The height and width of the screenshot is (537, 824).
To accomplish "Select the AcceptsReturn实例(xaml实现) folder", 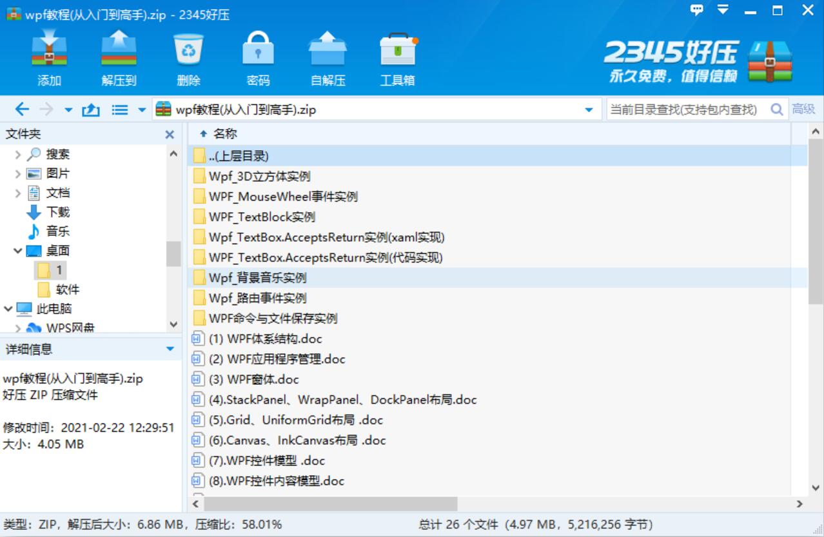I will click(498, 237).
